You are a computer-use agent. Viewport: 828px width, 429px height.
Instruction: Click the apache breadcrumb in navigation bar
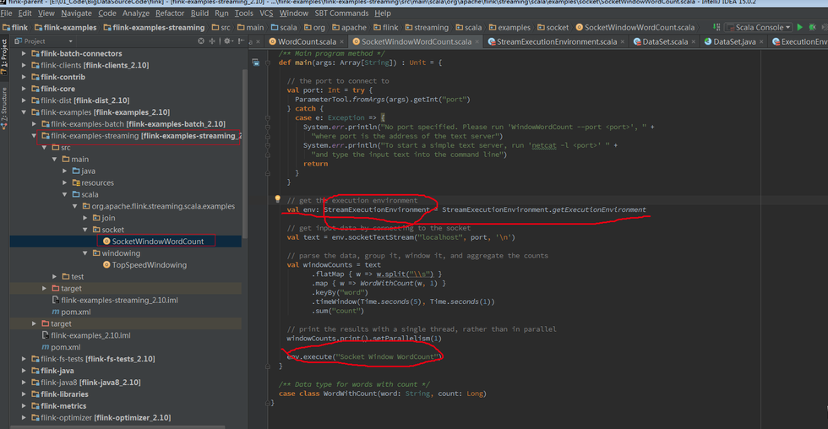click(349, 27)
